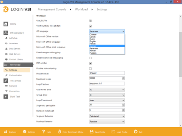This screenshot has width=182, height=136.
Task: Go to Management Console breadcrumb
Action: pyautogui.click(x=52, y=9)
